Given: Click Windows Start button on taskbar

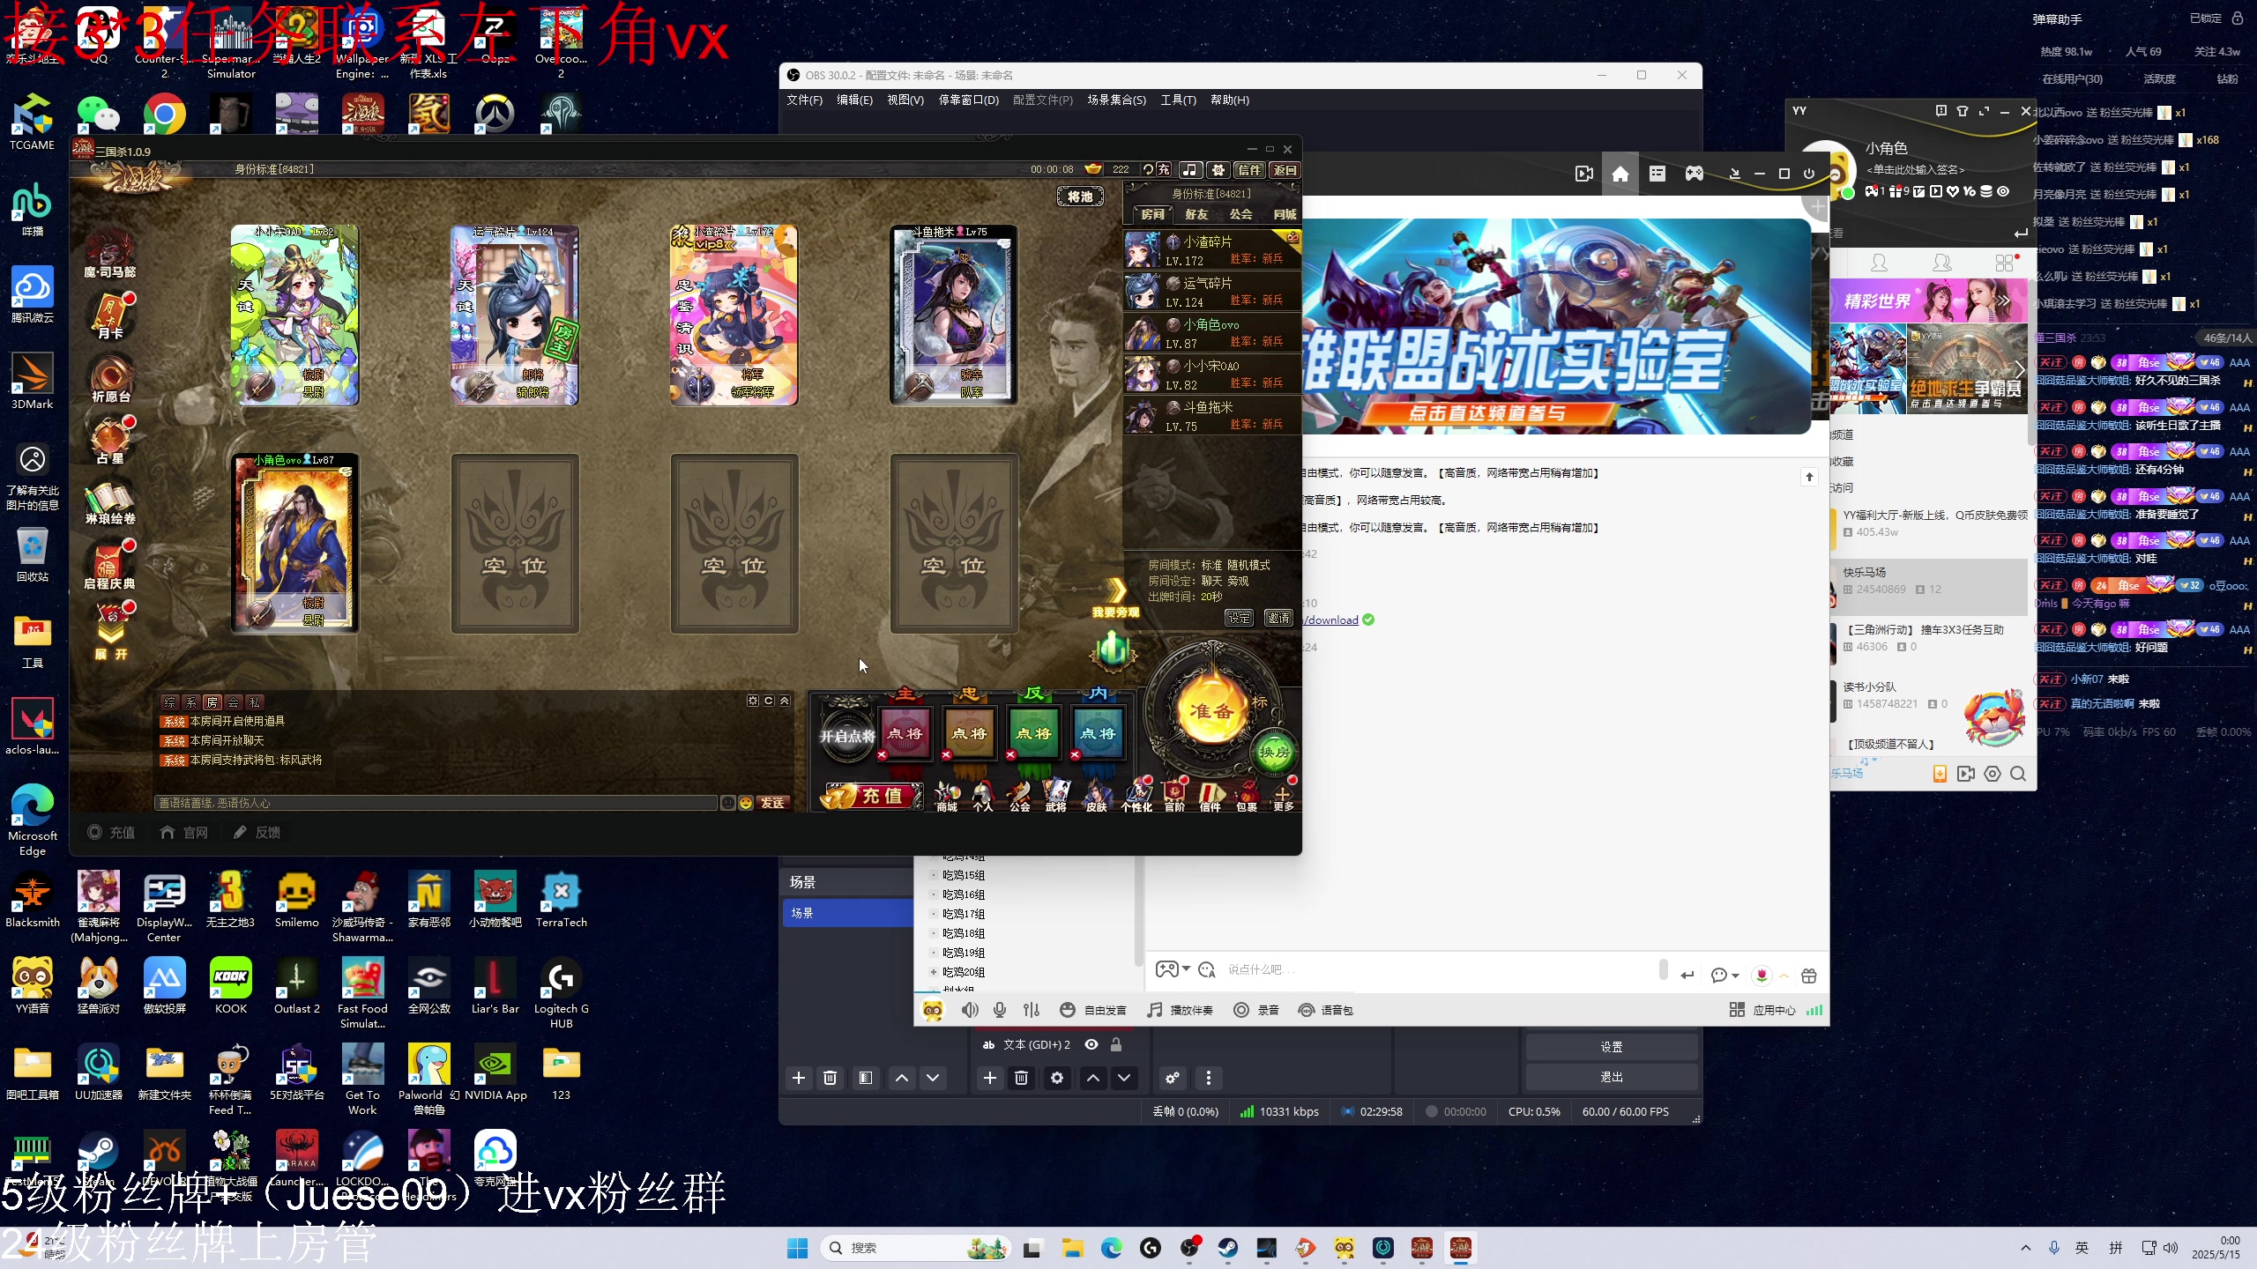Looking at the screenshot, I should click(x=797, y=1248).
